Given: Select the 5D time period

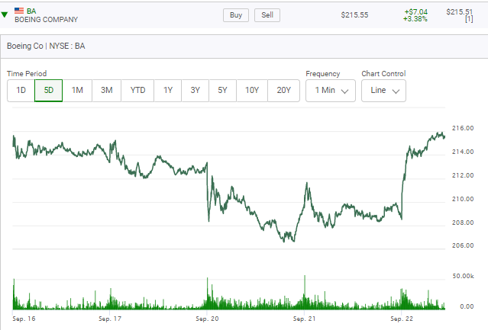Looking at the screenshot, I should coord(49,91).
